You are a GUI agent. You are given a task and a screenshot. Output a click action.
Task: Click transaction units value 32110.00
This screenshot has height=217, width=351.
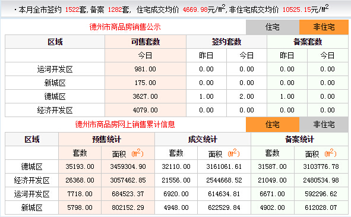pos(176,166)
